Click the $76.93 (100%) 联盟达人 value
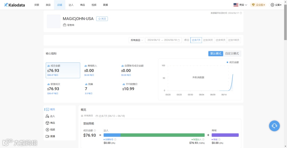 [197, 143]
